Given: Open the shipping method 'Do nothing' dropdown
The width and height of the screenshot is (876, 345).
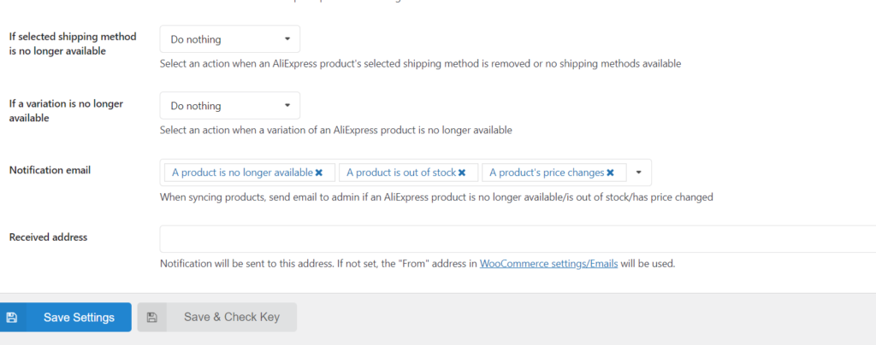Looking at the screenshot, I should (229, 39).
